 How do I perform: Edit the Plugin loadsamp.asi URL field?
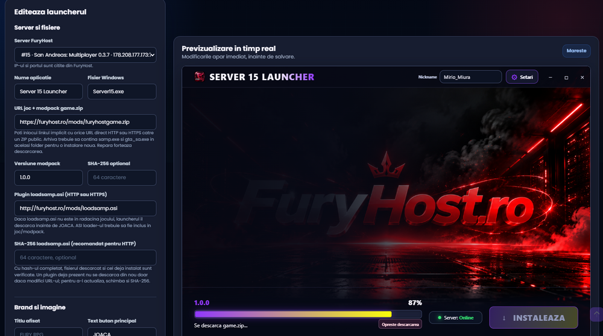click(86, 208)
